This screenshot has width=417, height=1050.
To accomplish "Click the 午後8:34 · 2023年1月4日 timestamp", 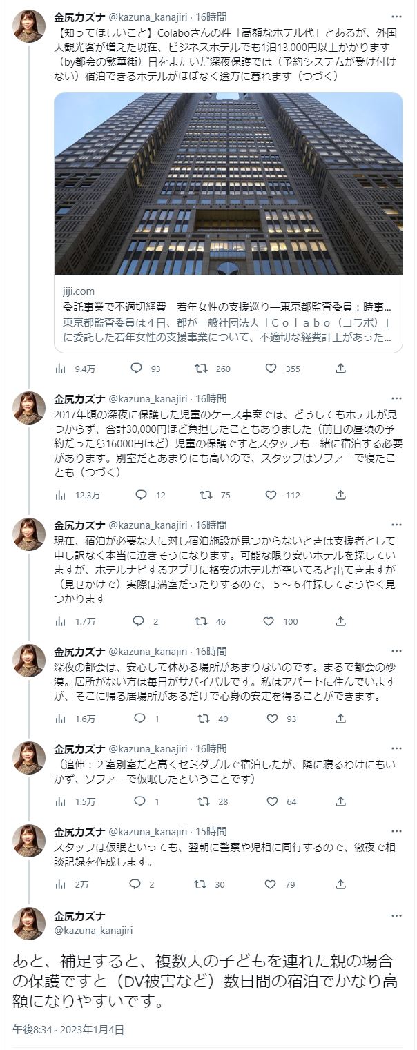I will click(68, 1029).
